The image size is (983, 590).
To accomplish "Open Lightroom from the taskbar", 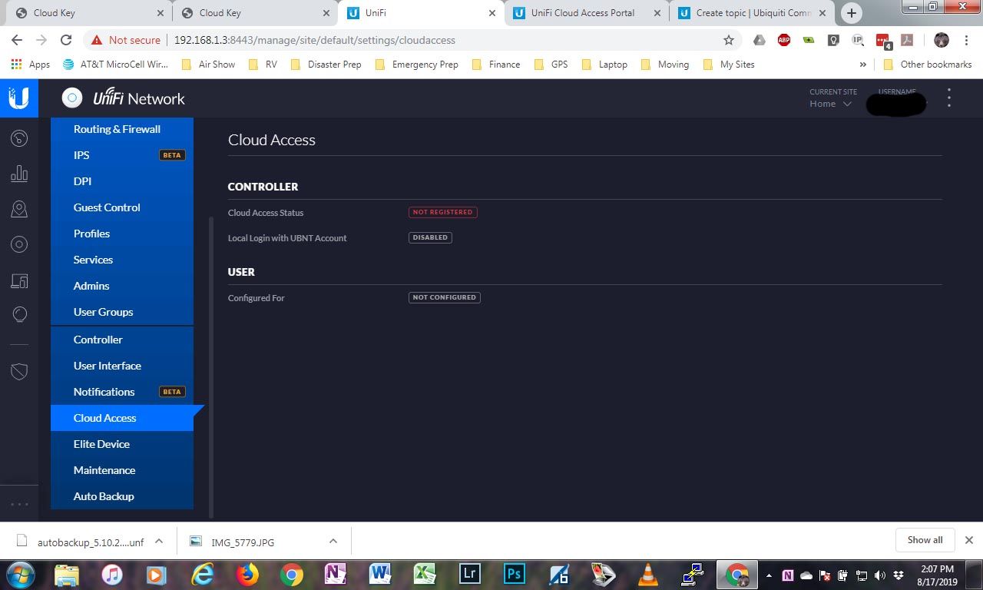I will (469, 574).
